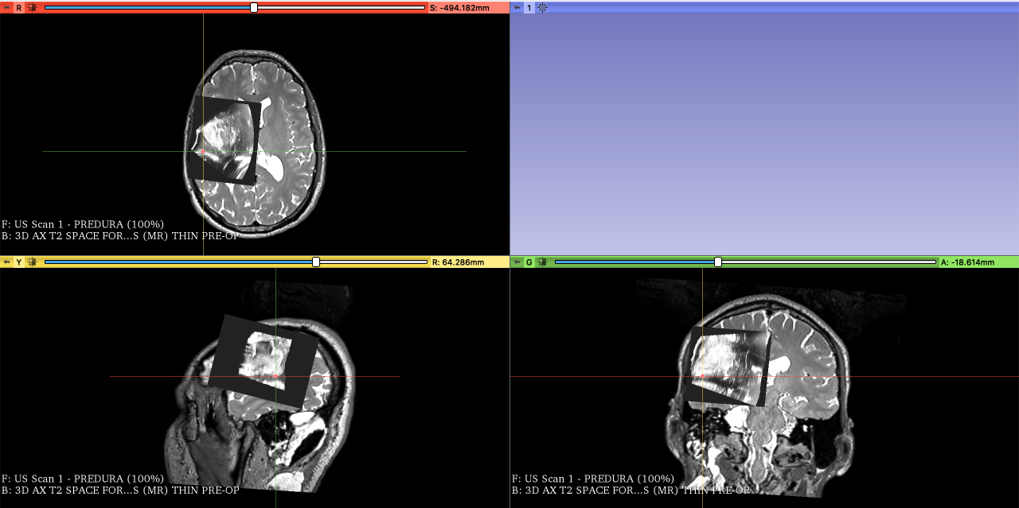Click the link-views icon in the yellow sagittal bar

(x=30, y=261)
